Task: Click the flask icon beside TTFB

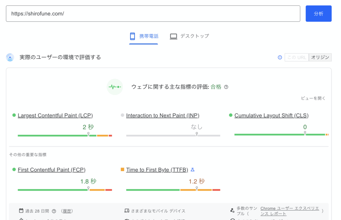Action: click(192, 170)
